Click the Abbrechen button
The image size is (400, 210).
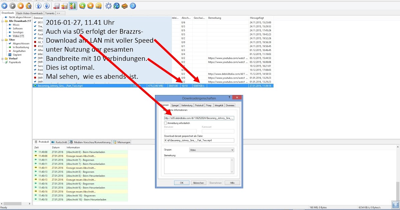199,183
